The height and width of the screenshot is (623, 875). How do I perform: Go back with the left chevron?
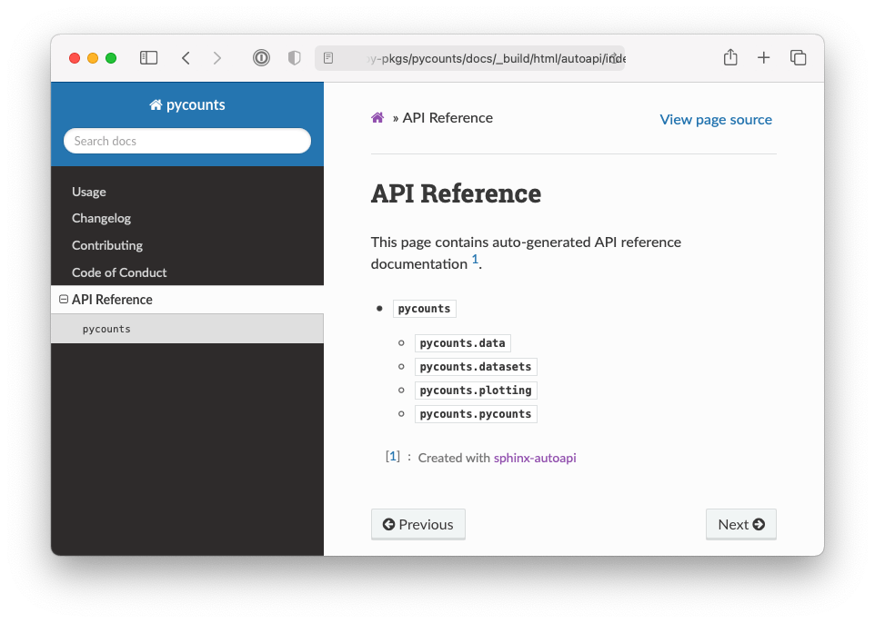click(186, 58)
